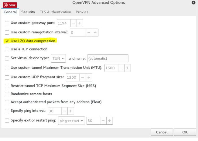Confirm settings with the OK button
198x141 pixels.
pos(185,132)
